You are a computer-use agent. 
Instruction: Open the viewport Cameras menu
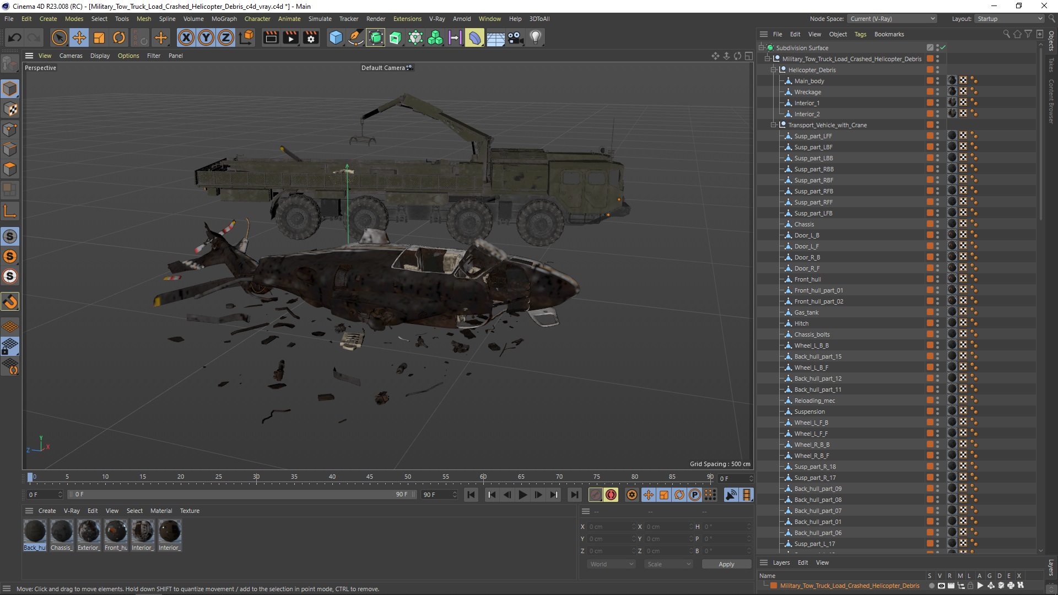pyautogui.click(x=71, y=56)
